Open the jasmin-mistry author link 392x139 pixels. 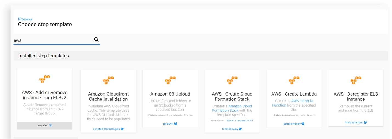point(292,124)
